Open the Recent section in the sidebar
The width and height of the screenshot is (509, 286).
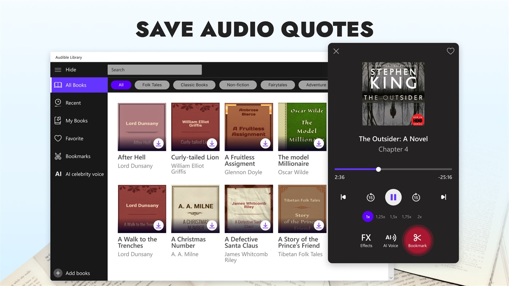pos(73,102)
